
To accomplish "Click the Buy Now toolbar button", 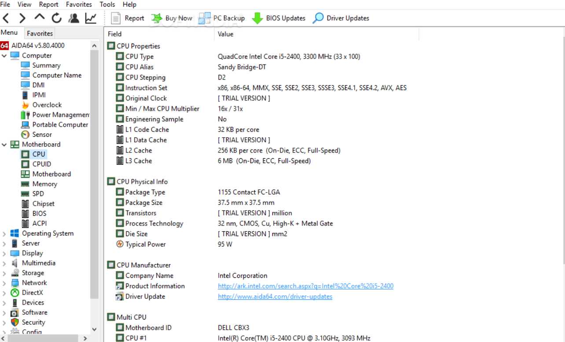I will pyautogui.click(x=172, y=18).
